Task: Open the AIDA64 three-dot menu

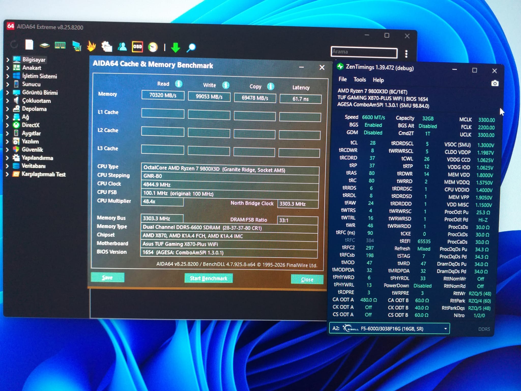Action: 406,54
